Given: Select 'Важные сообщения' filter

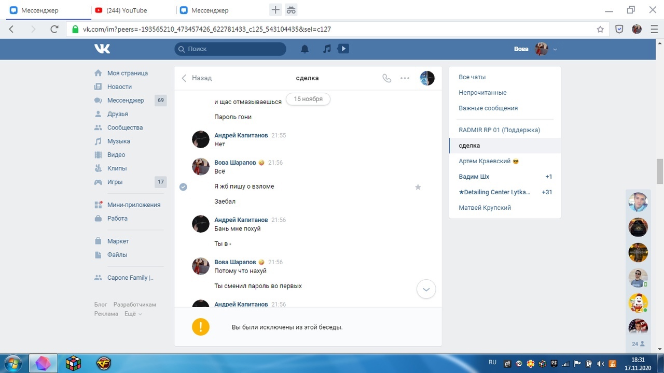Looking at the screenshot, I should point(488,108).
